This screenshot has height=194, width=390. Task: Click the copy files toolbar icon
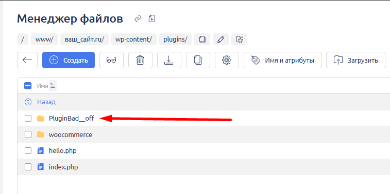point(198,60)
